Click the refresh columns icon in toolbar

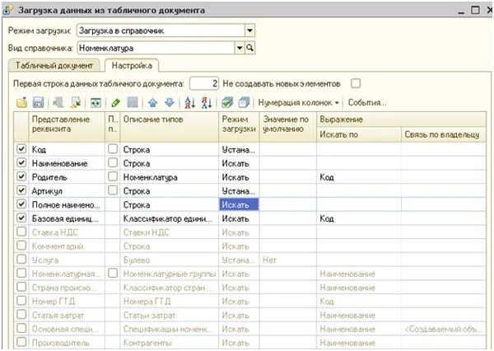click(96, 102)
